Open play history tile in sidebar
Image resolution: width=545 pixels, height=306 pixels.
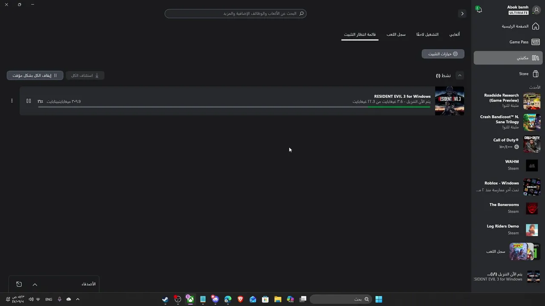coord(508,252)
